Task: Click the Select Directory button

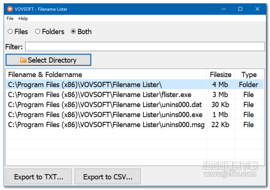Action: [48, 60]
